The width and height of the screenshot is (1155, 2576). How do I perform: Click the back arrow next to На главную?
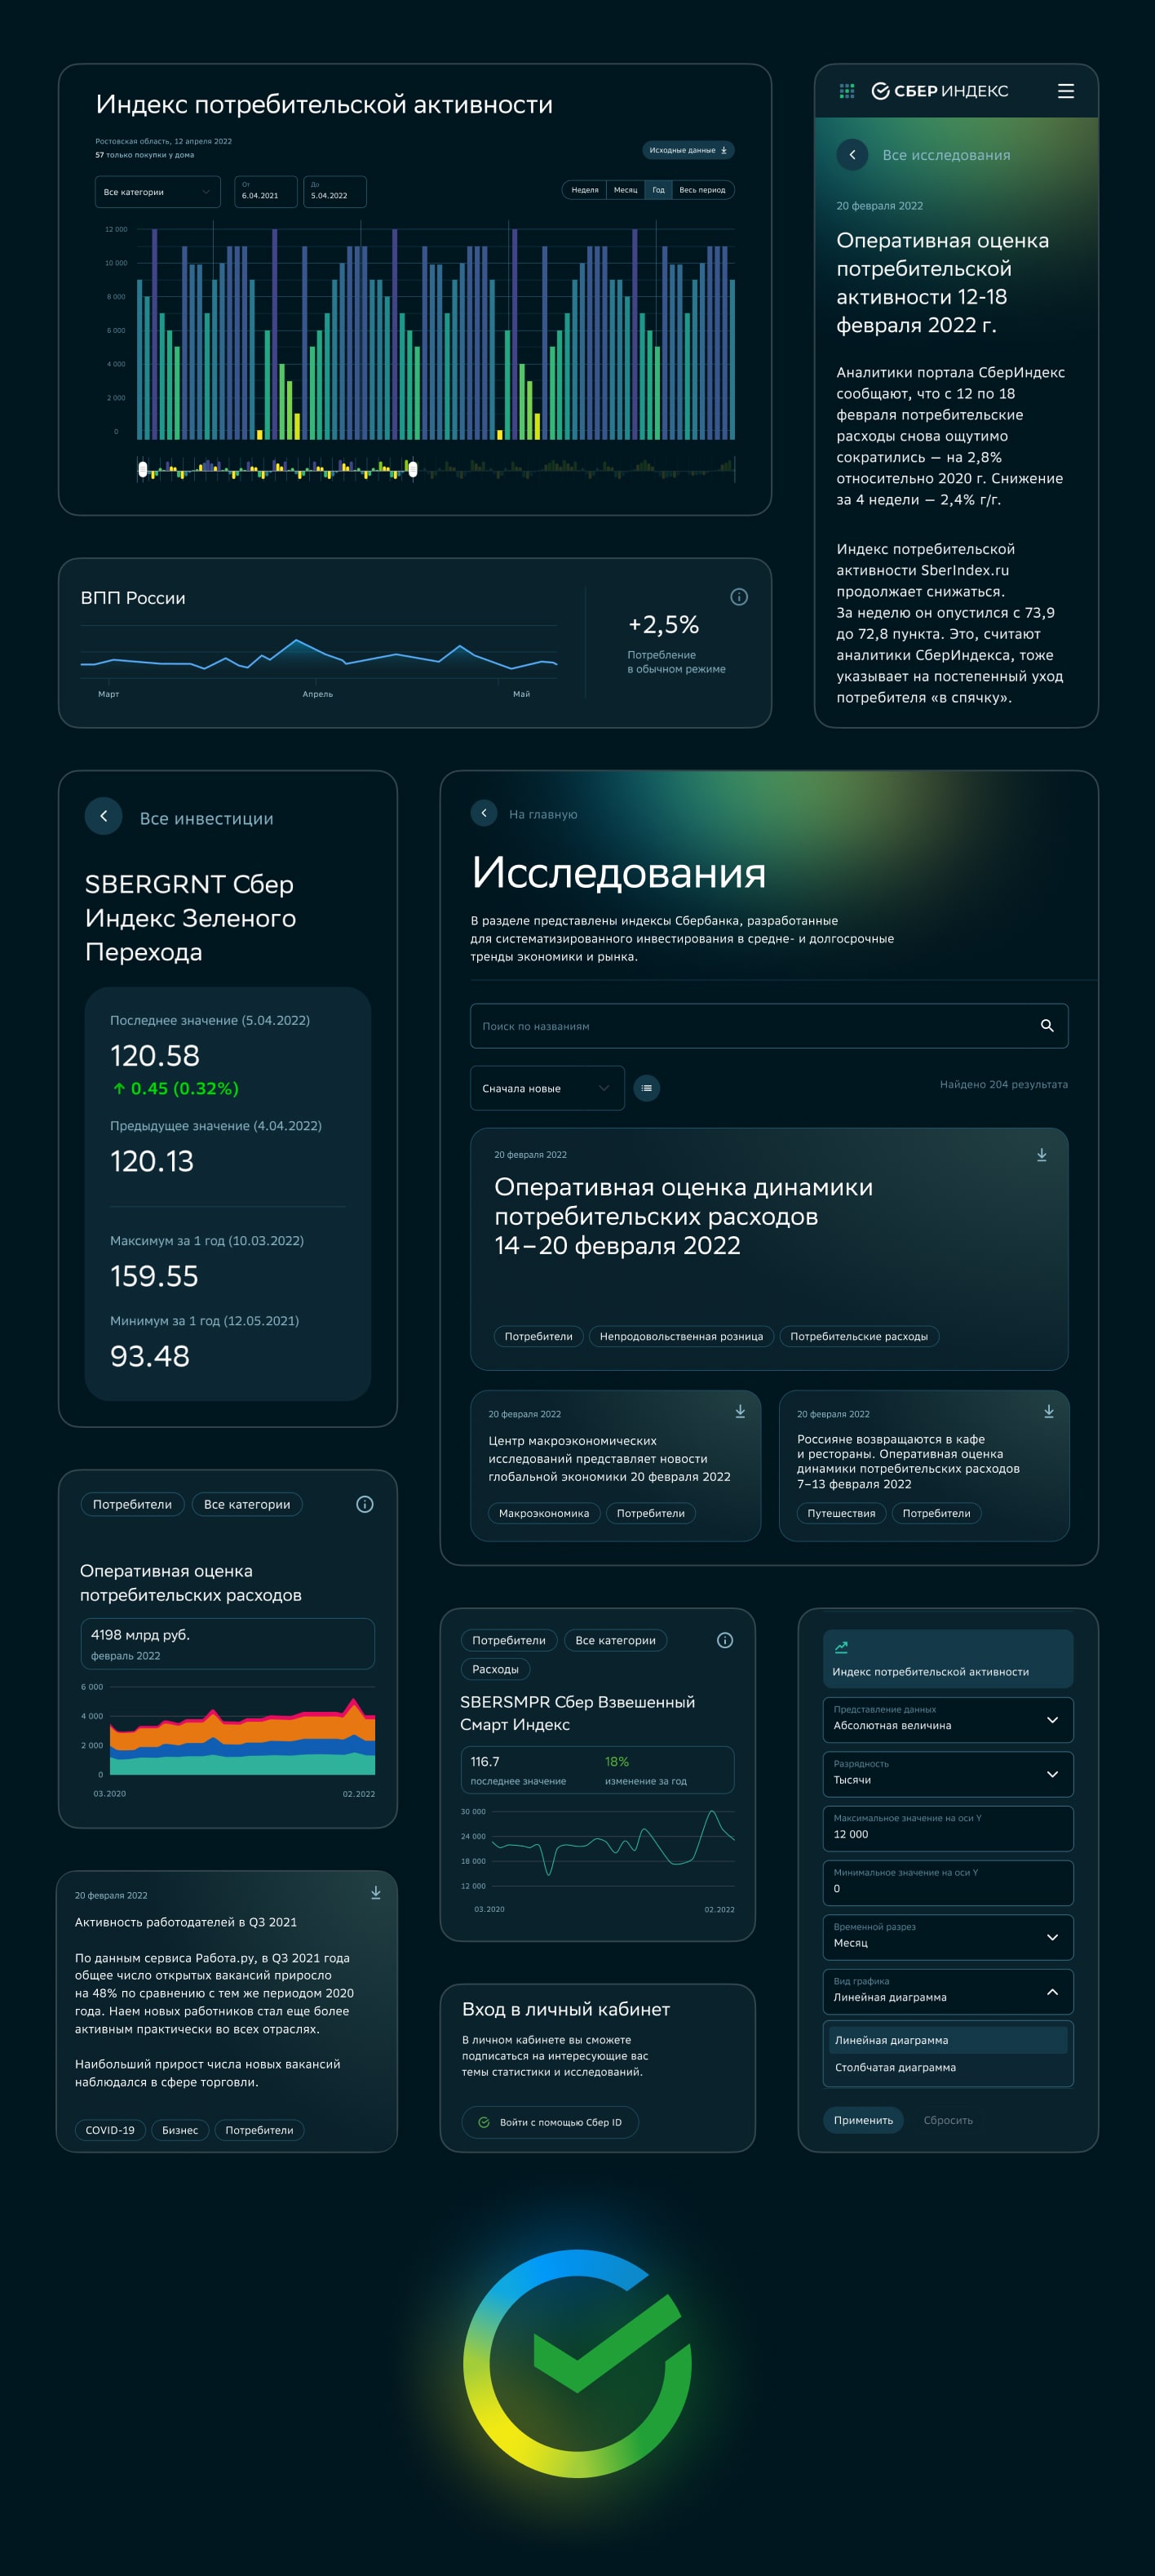coord(484,813)
